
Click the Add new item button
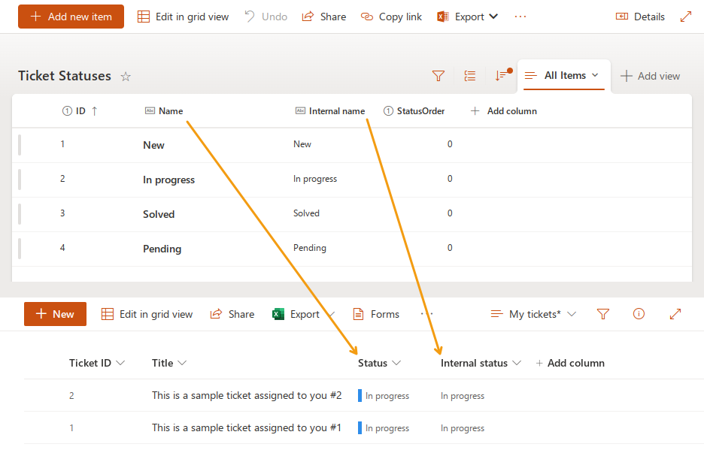pos(71,17)
